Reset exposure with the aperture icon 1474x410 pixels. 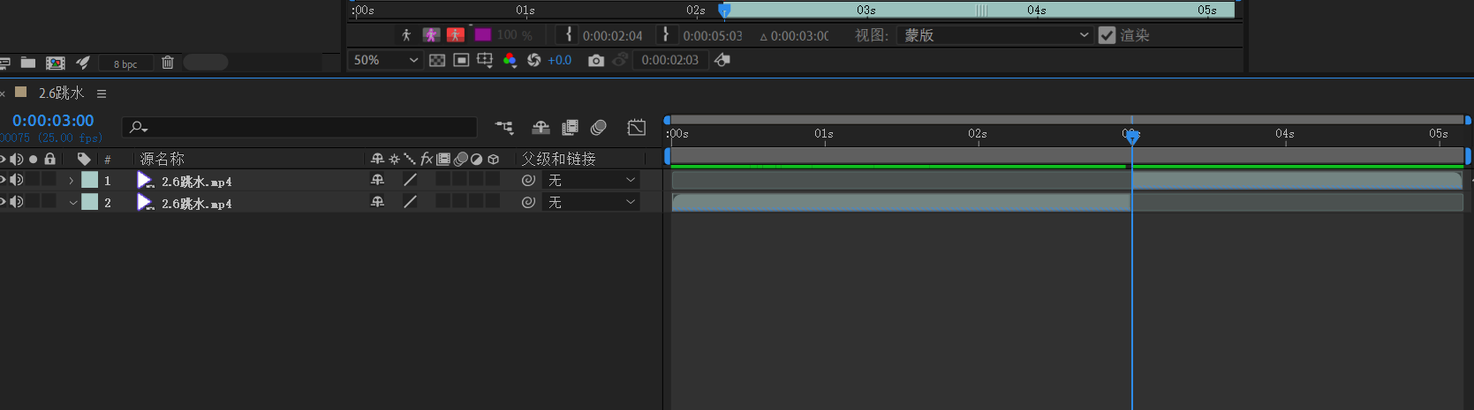tap(533, 60)
